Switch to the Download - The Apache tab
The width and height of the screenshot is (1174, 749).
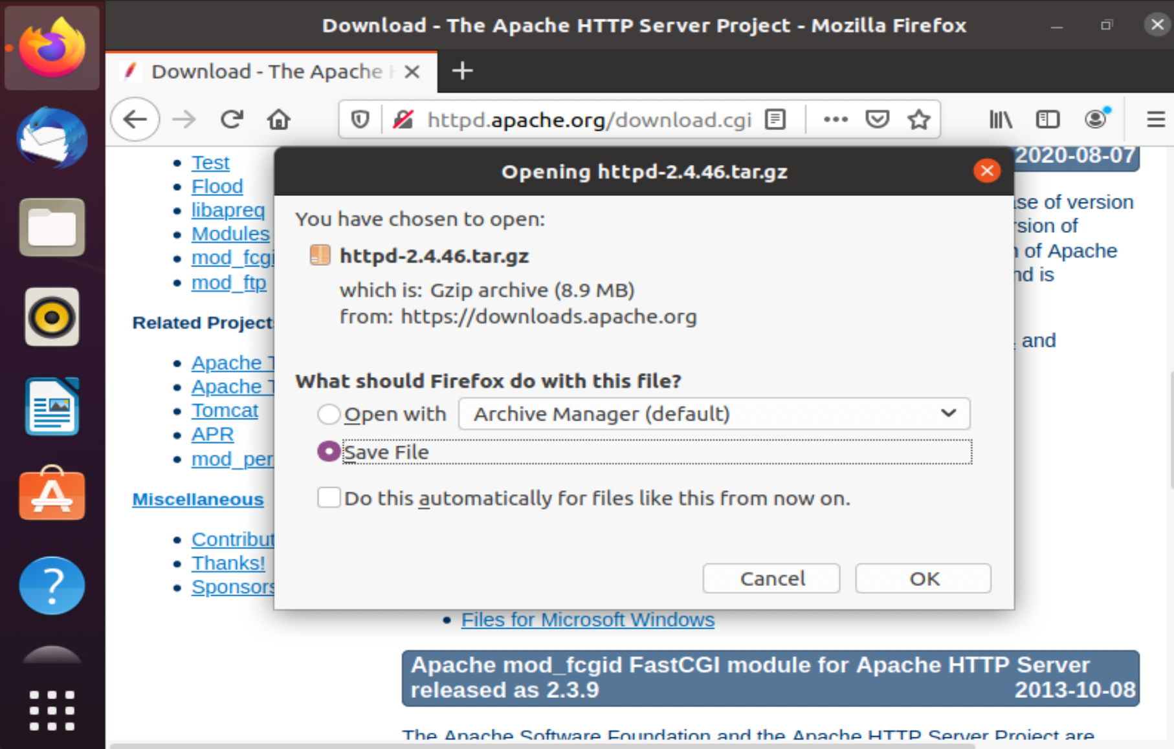tap(271, 71)
